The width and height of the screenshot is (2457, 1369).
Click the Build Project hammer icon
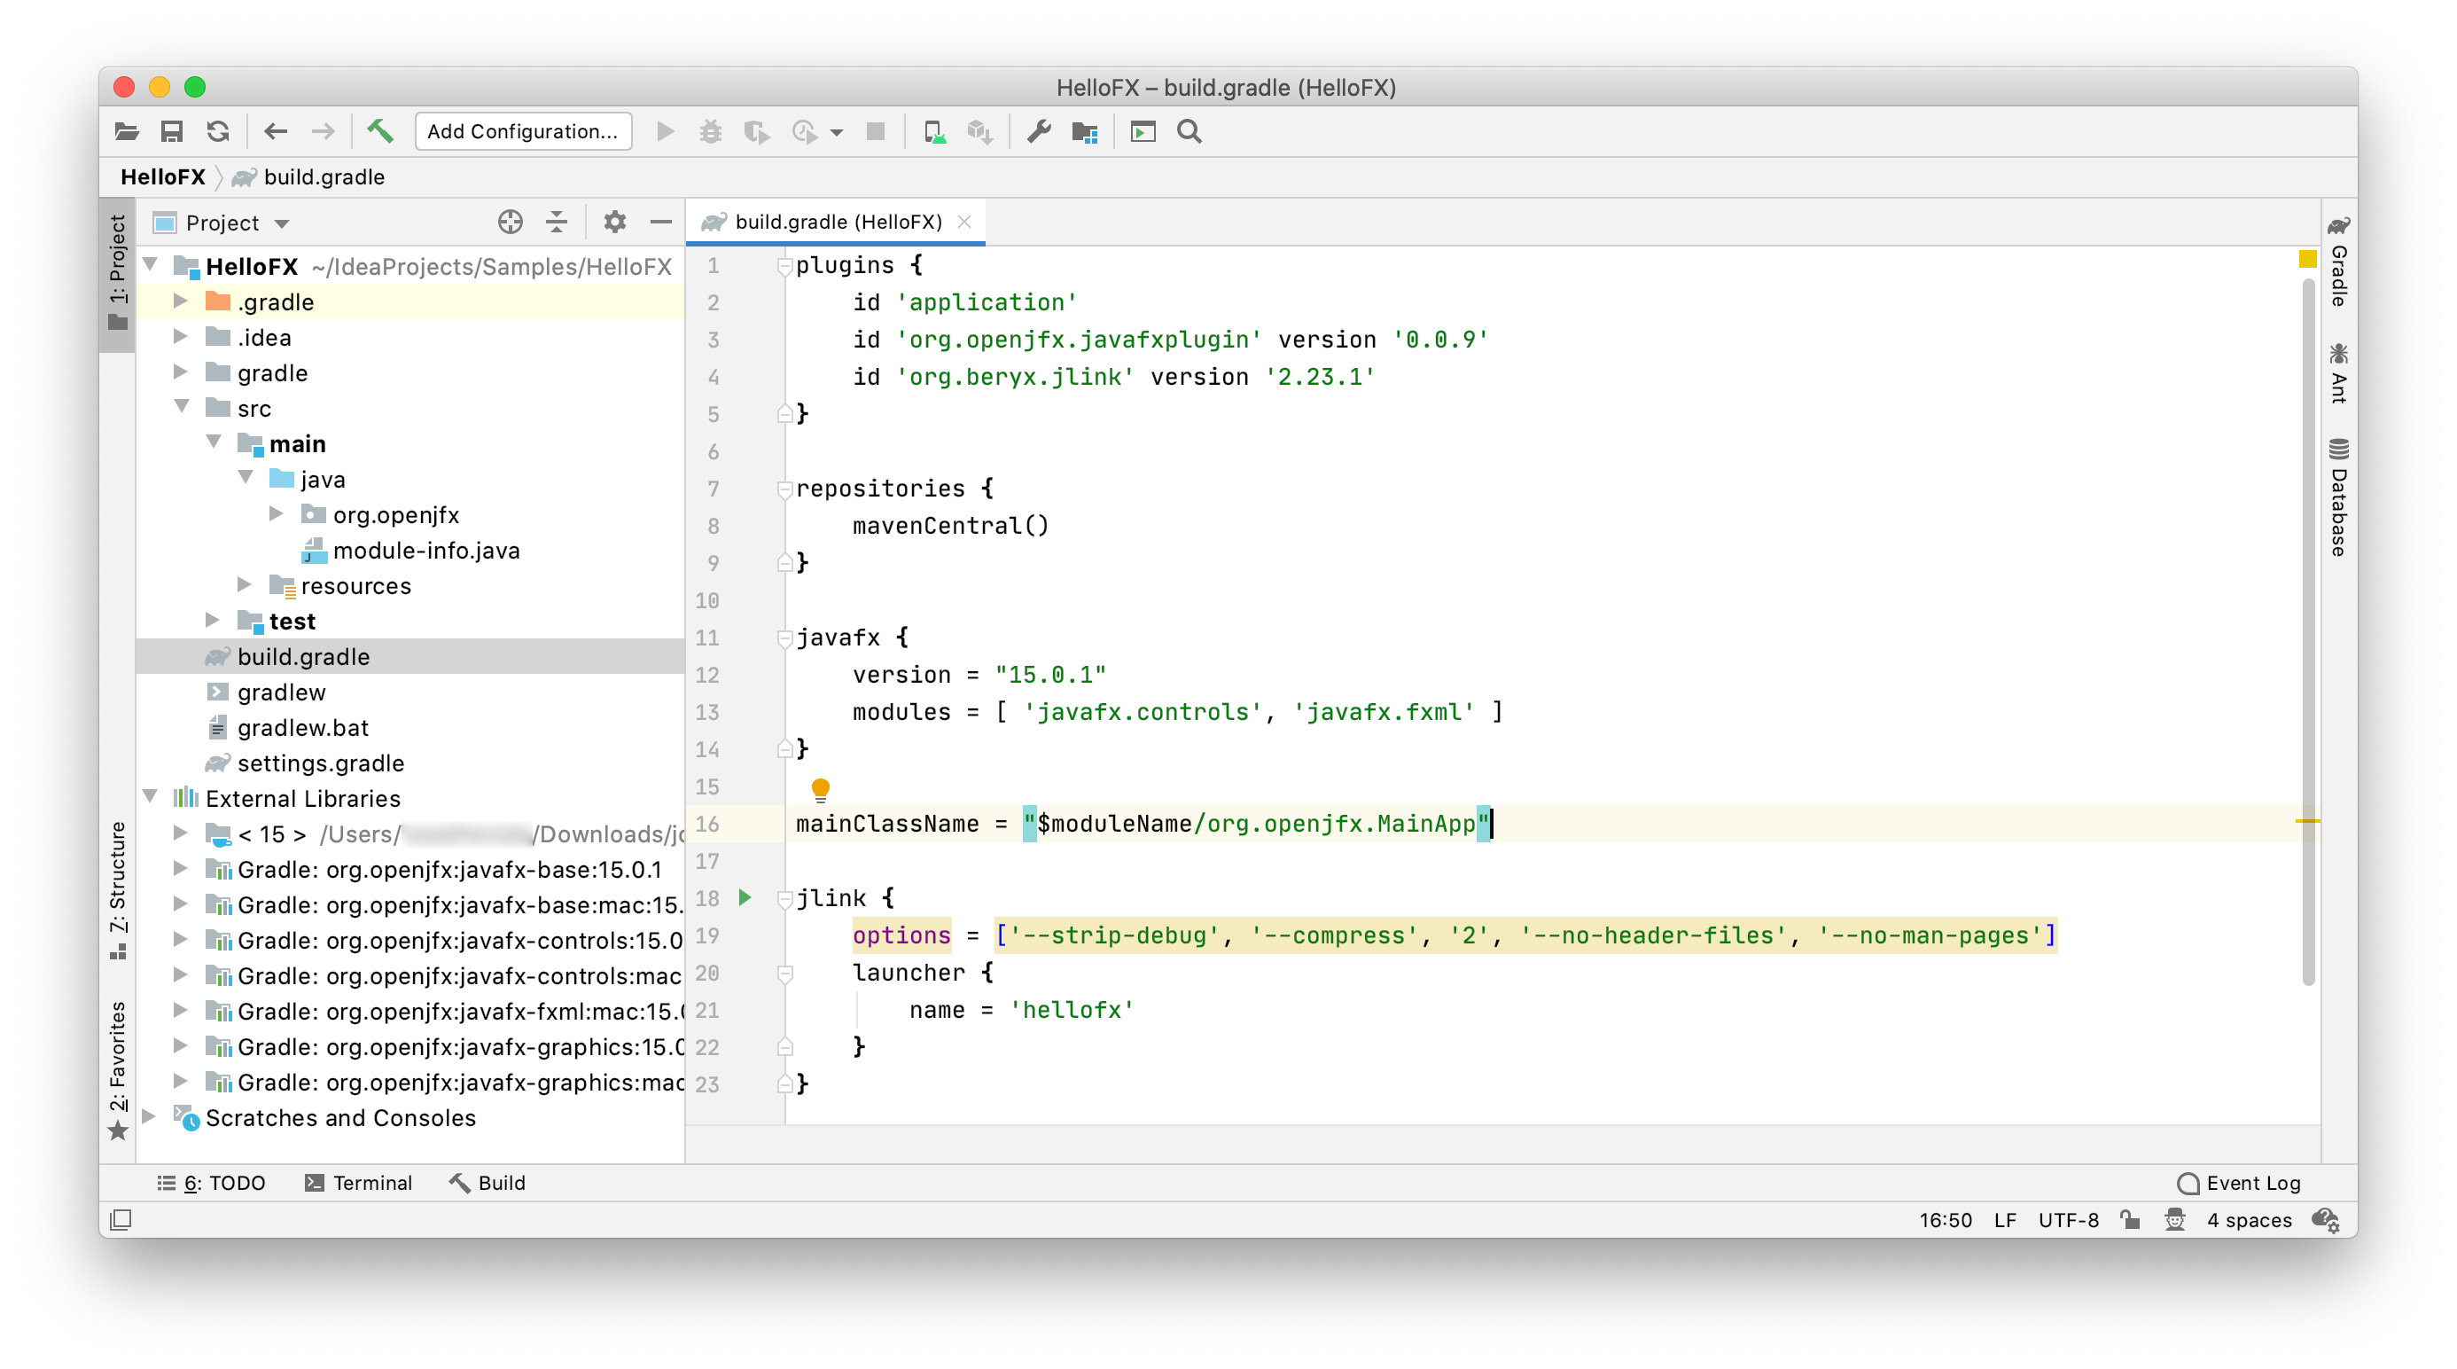379,131
